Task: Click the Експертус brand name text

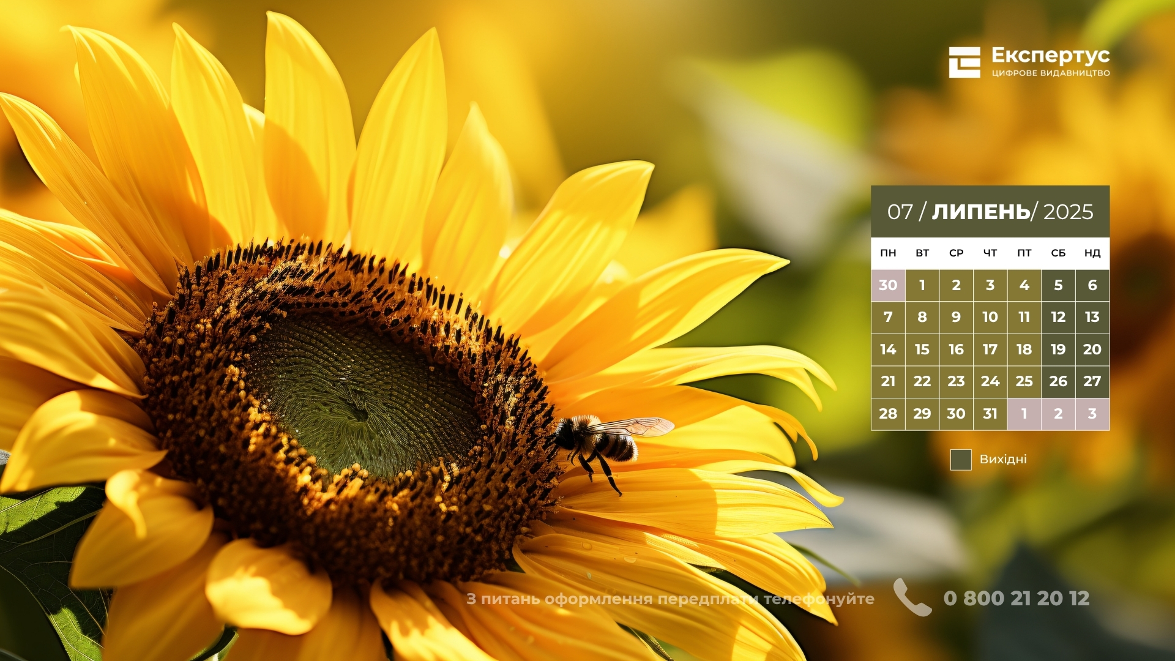Action: [1050, 56]
